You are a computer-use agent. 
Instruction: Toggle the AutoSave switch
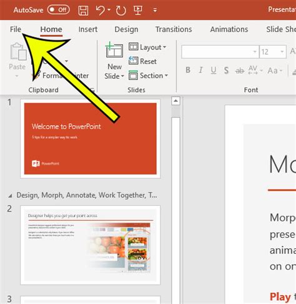pos(58,9)
